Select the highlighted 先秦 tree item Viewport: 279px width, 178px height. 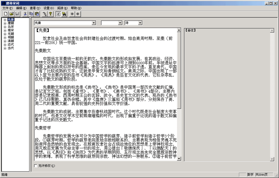click(x=11, y=20)
